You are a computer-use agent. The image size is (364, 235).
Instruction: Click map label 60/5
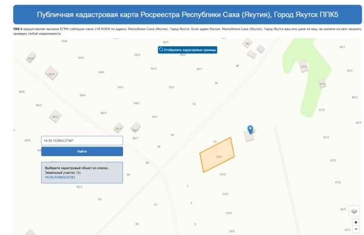click(39, 105)
